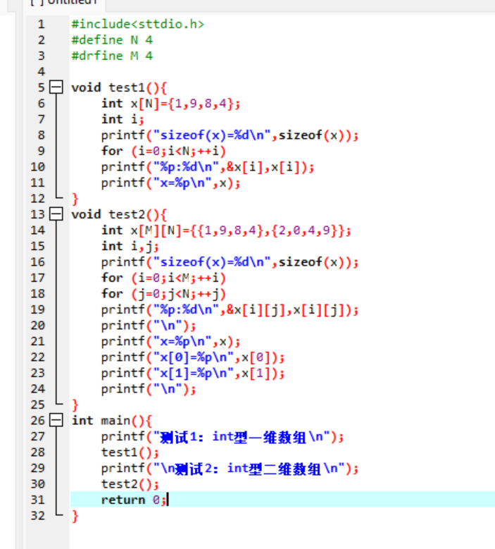Click line number 25 in gutter
Screen dimensions: 495x549
click(38, 405)
